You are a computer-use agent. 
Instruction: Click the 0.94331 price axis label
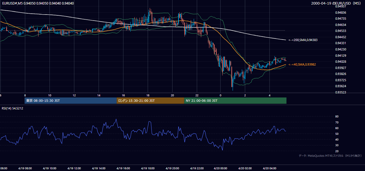click(x=340, y=43)
